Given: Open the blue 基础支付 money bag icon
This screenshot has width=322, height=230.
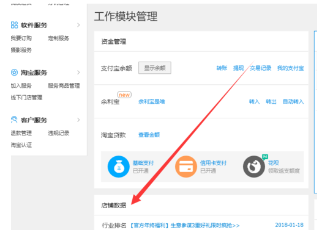Looking at the screenshot, I should point(119,167).
